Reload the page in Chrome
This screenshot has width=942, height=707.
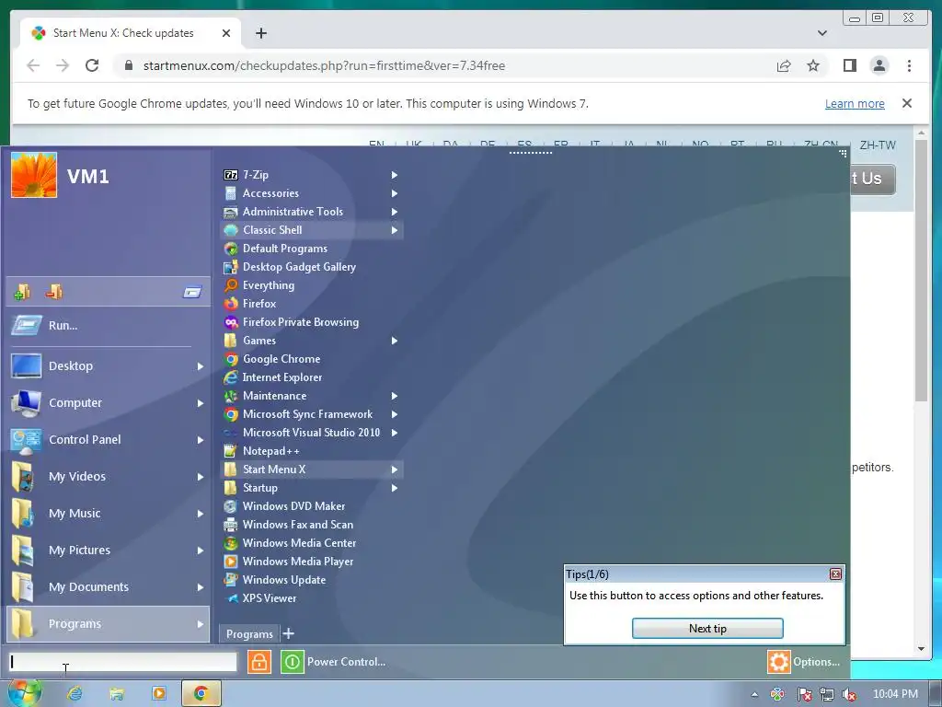click(x=92, y=65)
